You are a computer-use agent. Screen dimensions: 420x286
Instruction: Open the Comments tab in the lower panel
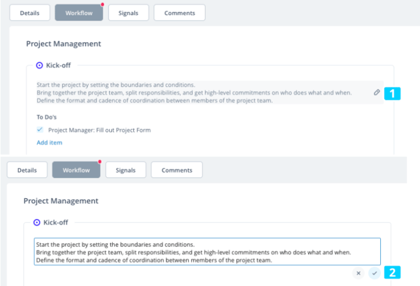177,170
